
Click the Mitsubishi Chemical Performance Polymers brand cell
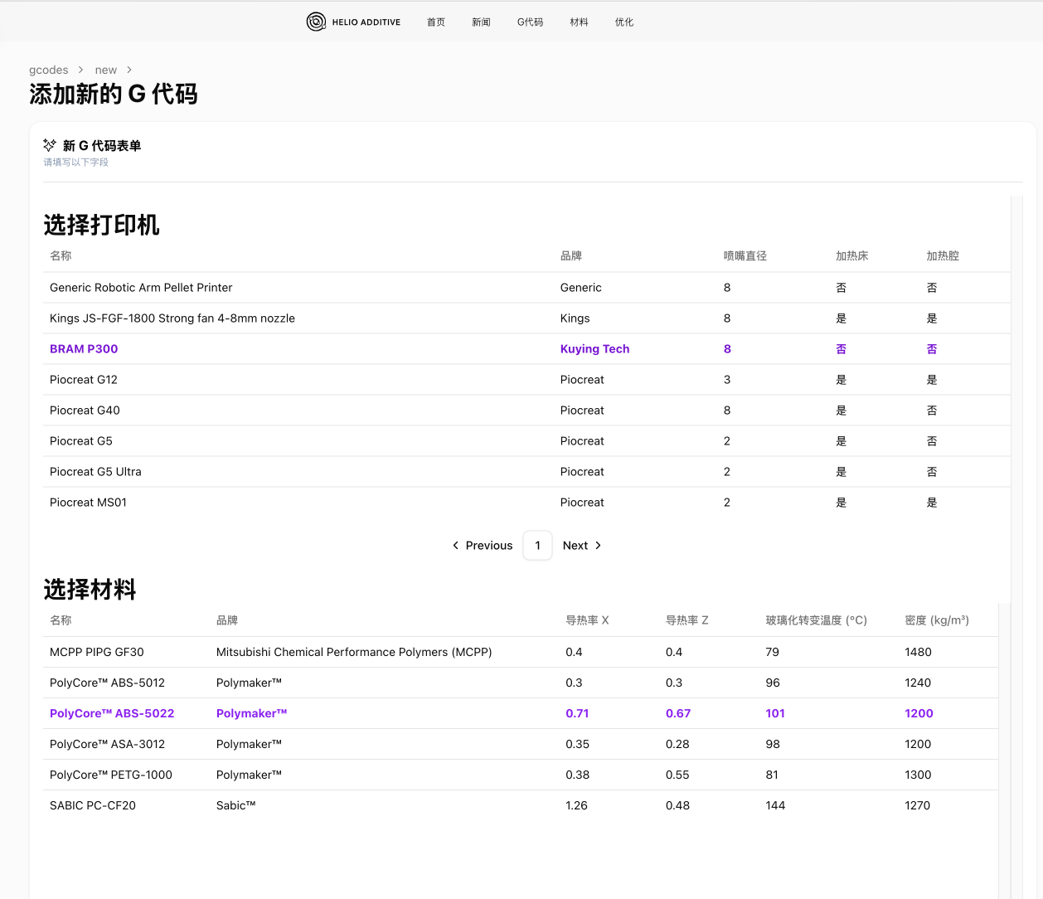[x=354, y=652]
